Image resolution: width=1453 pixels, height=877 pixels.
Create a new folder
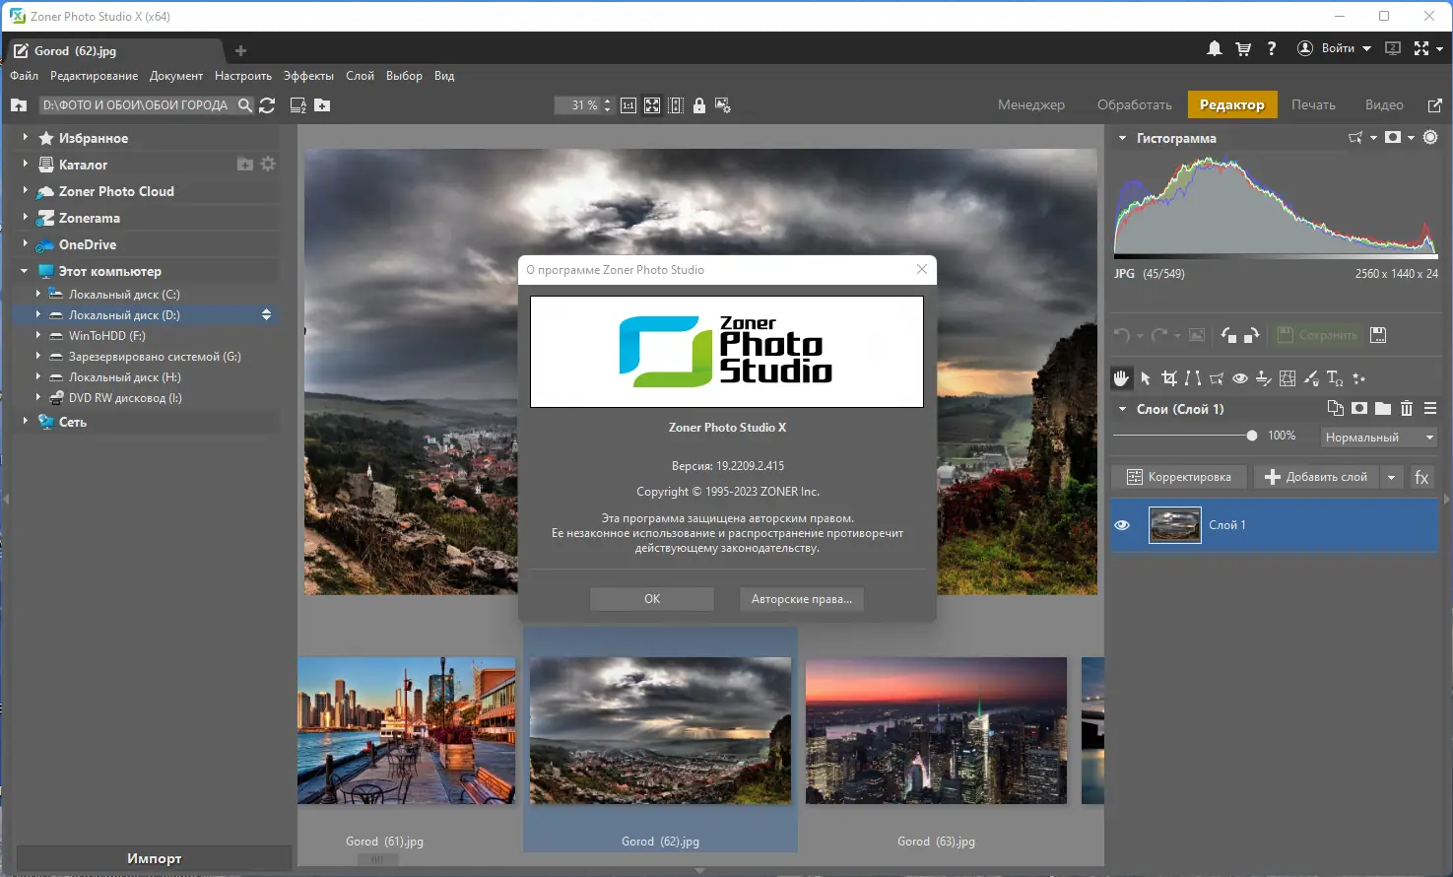click(322, 105)
